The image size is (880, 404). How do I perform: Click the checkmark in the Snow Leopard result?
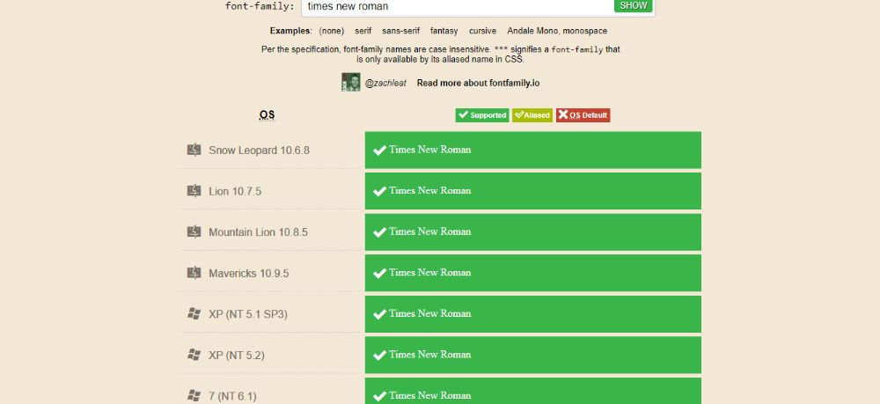(x=380, y=150)
